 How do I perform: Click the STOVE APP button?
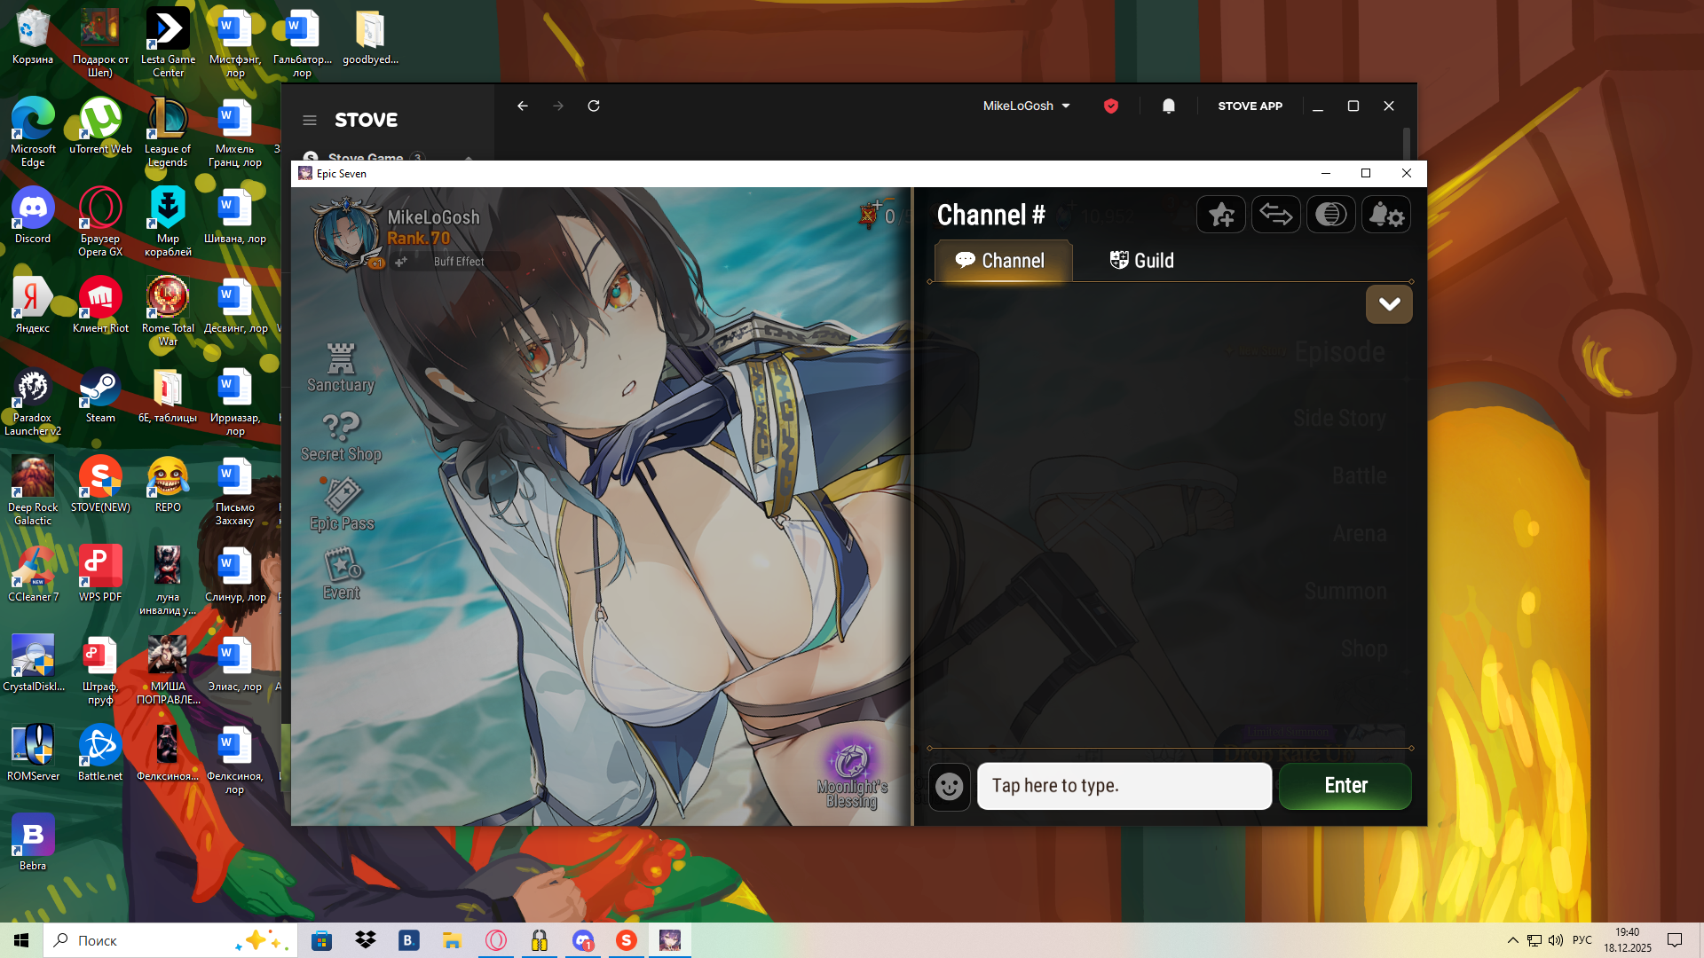tap(1250, 106)
